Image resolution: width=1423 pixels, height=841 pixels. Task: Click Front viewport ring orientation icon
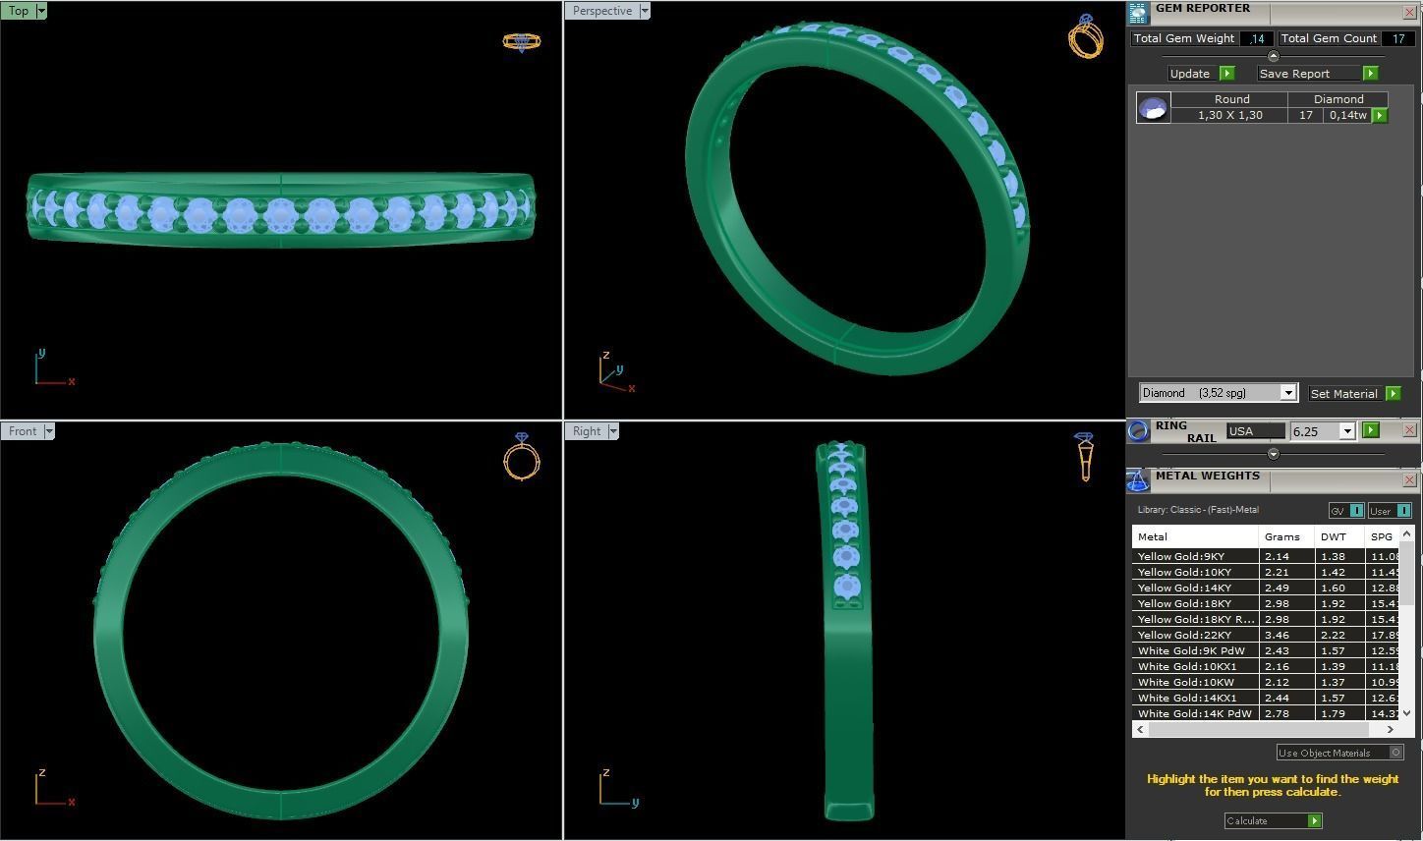click(x=522, y=456)
